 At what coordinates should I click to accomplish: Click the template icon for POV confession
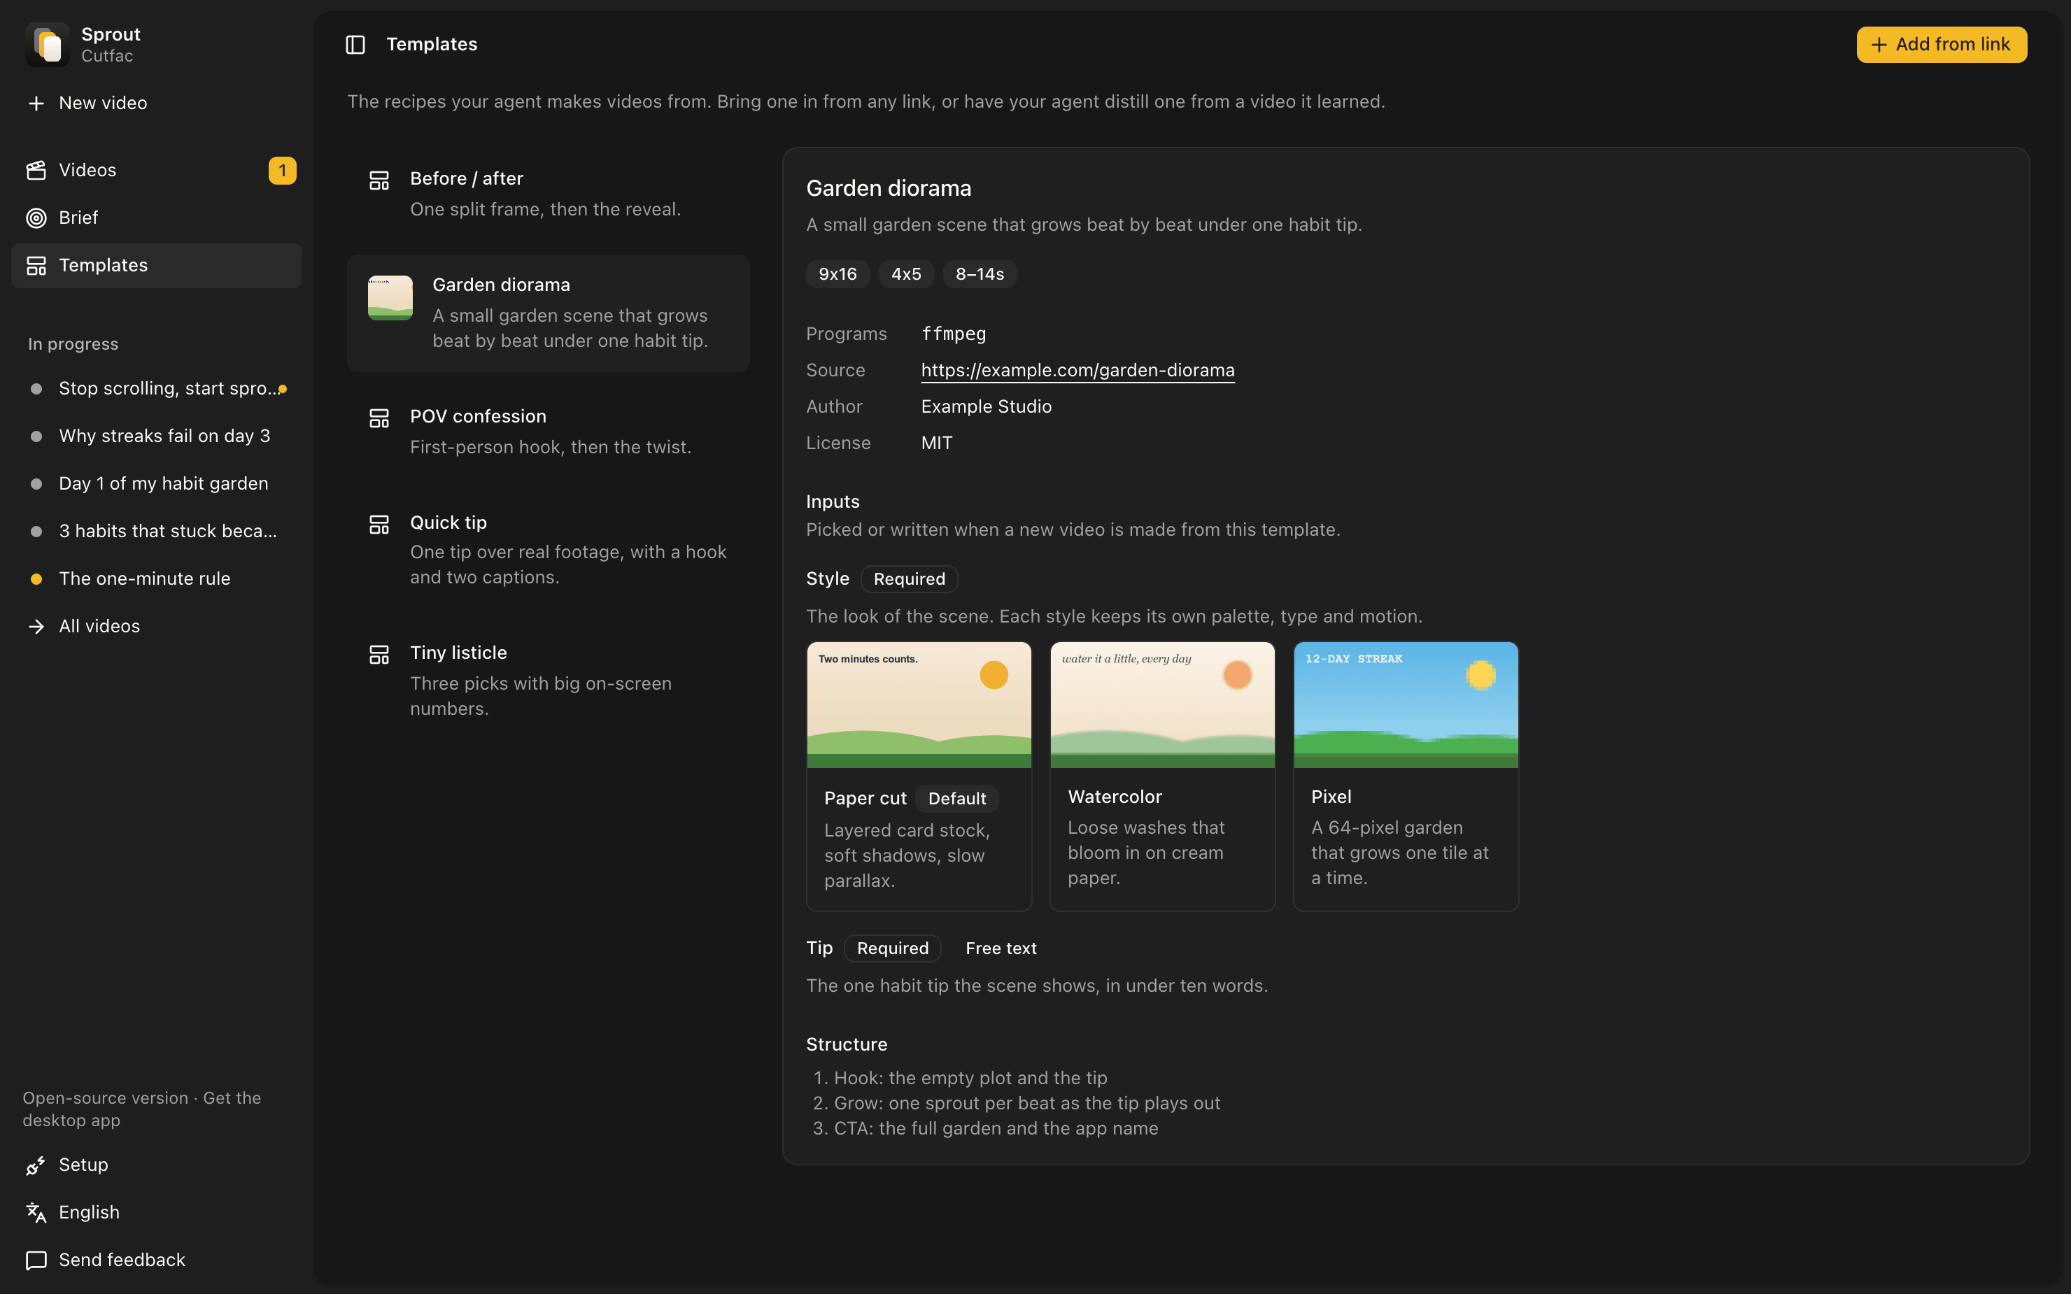(x=379, y=418)
